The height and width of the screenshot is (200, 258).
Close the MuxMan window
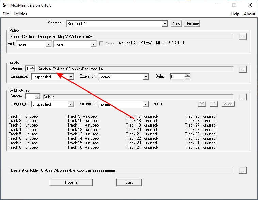click(x=250, y=5)
